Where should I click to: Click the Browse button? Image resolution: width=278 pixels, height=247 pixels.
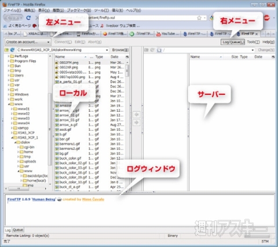click(x=120, y=50)
